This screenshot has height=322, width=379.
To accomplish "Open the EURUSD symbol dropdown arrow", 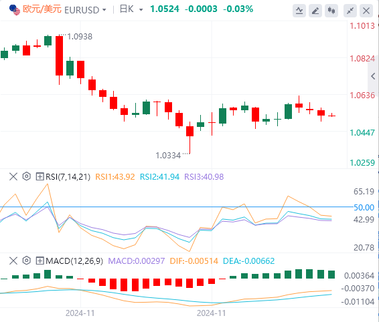I will (x=104, y=10).
